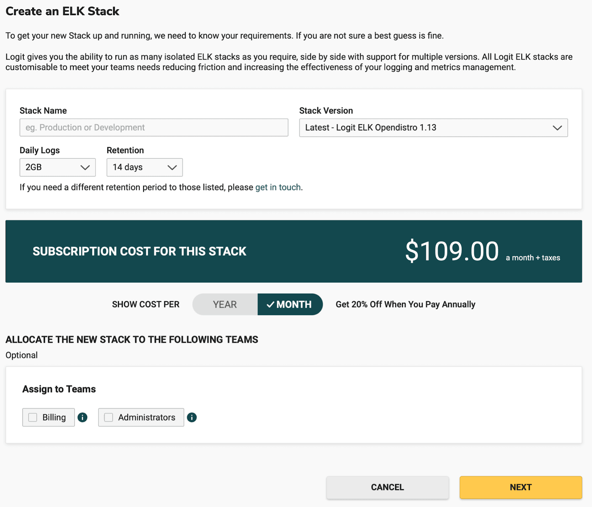Click the info icon beside Administrators

coord(192,417)
